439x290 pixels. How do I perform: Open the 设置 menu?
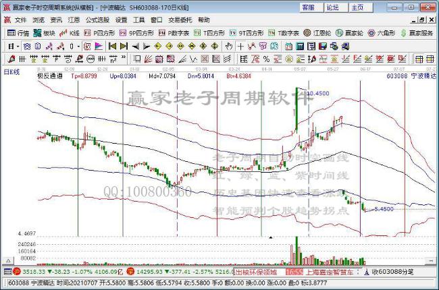pos(121,20)
